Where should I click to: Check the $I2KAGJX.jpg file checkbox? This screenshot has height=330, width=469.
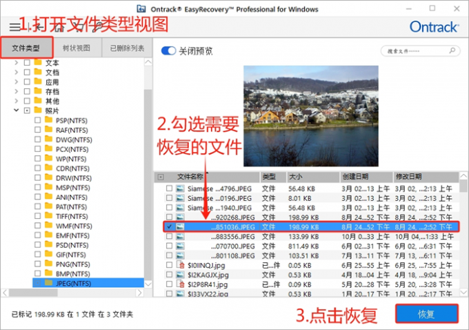pyautogui.click(x=169, y=274)
